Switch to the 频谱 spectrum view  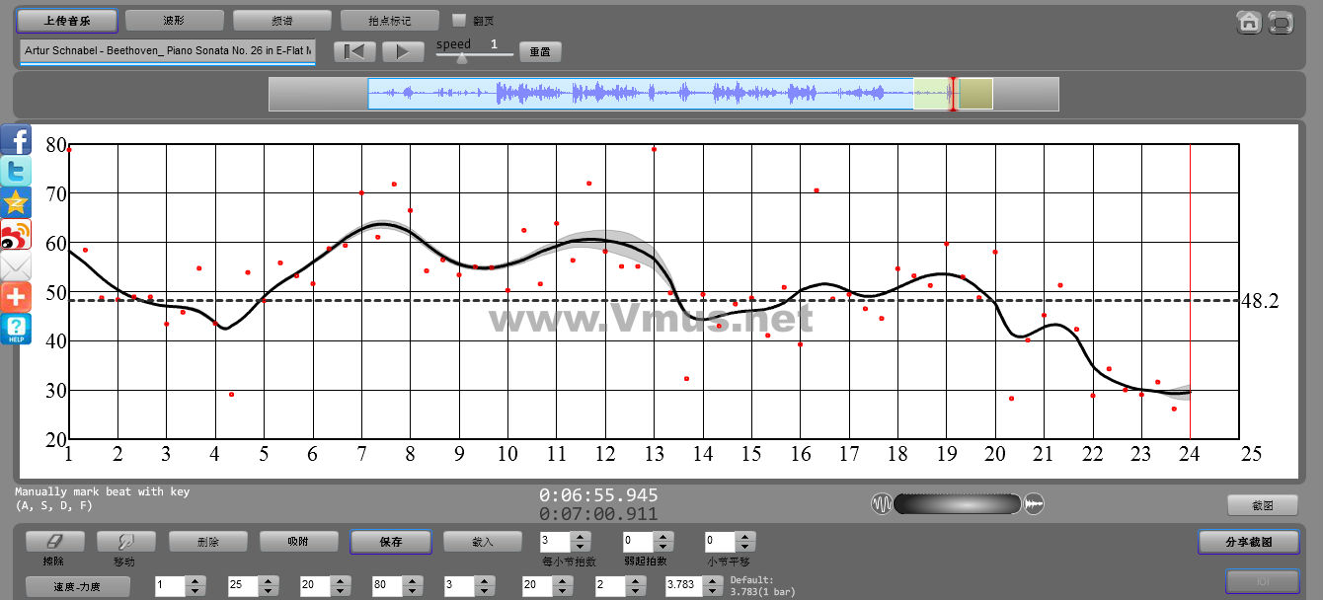281,20
